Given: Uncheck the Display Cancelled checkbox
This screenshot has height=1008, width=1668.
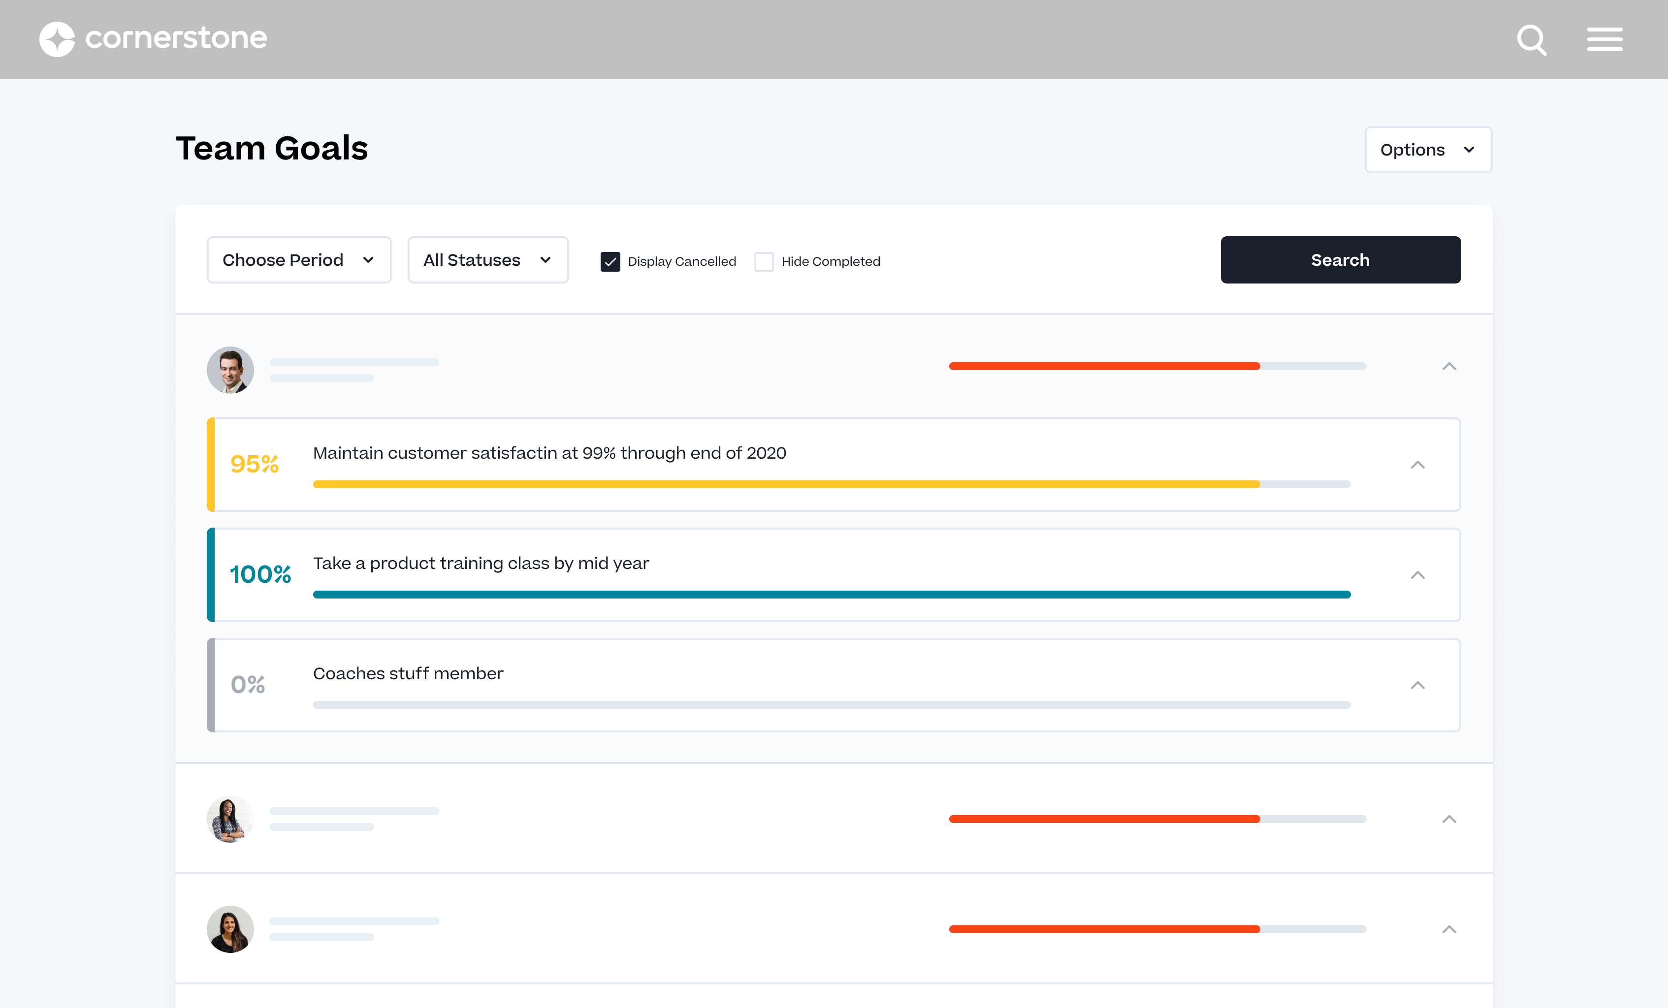Looking at the screenshot, I should [x=610, y=261].
